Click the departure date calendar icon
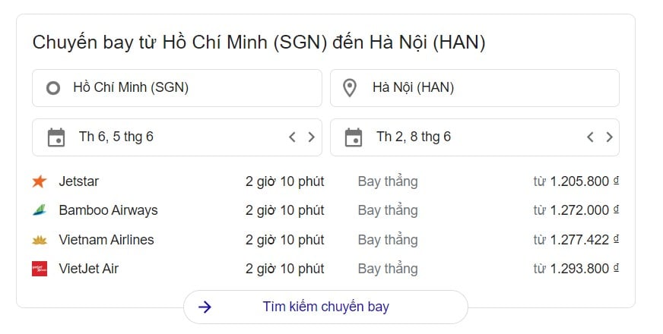Screen dimensions: 663x334 pos(56,137)
